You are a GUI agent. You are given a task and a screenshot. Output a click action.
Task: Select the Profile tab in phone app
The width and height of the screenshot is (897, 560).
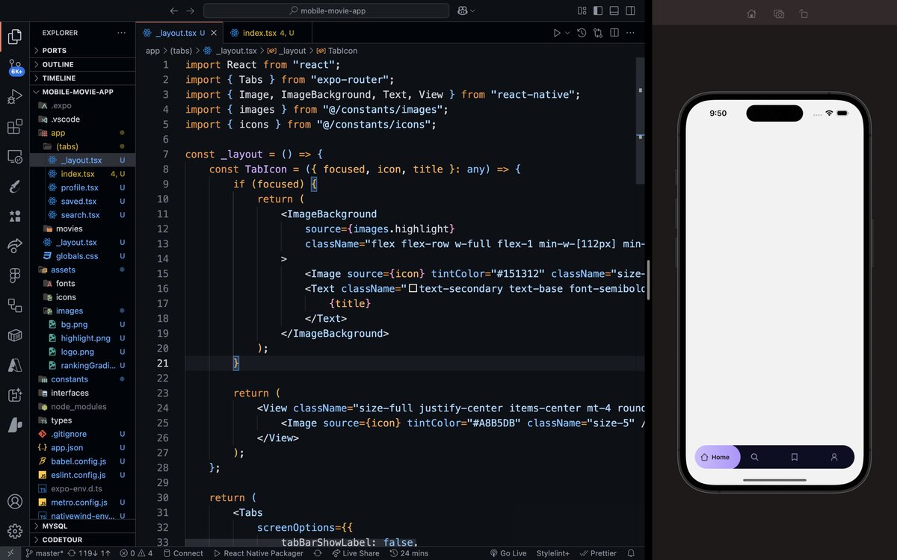834,457
